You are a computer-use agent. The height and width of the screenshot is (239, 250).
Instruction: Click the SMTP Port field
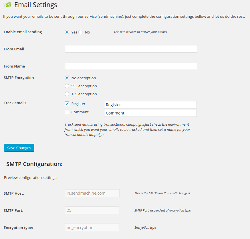(x=92, y=210)
